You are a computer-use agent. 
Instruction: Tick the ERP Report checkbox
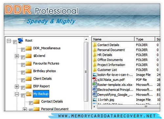click(x=23, y=88)
